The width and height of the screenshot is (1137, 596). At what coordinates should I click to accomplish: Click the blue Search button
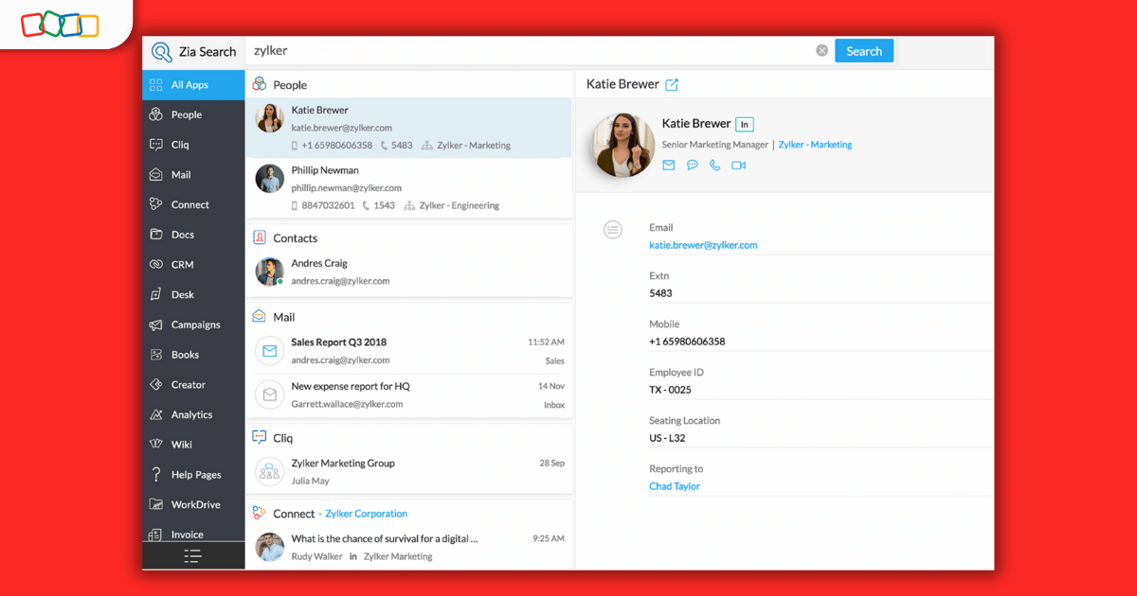coord(864,51)
